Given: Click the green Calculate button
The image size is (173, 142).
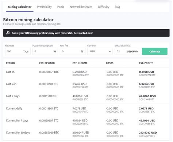Looking at the screenshot, I should click(x=155, y=51).
